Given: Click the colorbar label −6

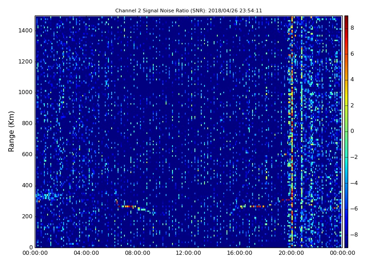Looking at the screenshot, I should tap(354, 209).
